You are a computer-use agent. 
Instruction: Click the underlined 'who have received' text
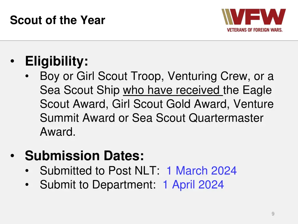coord(173,90)
